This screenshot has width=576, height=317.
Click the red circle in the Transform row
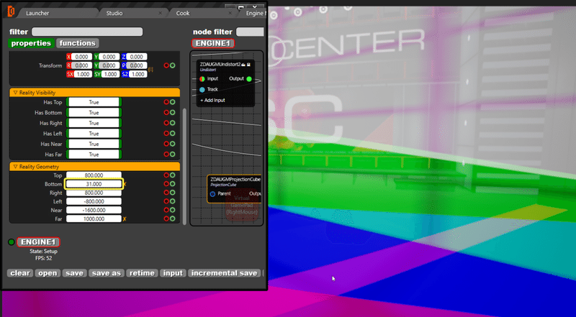point(166,65)
